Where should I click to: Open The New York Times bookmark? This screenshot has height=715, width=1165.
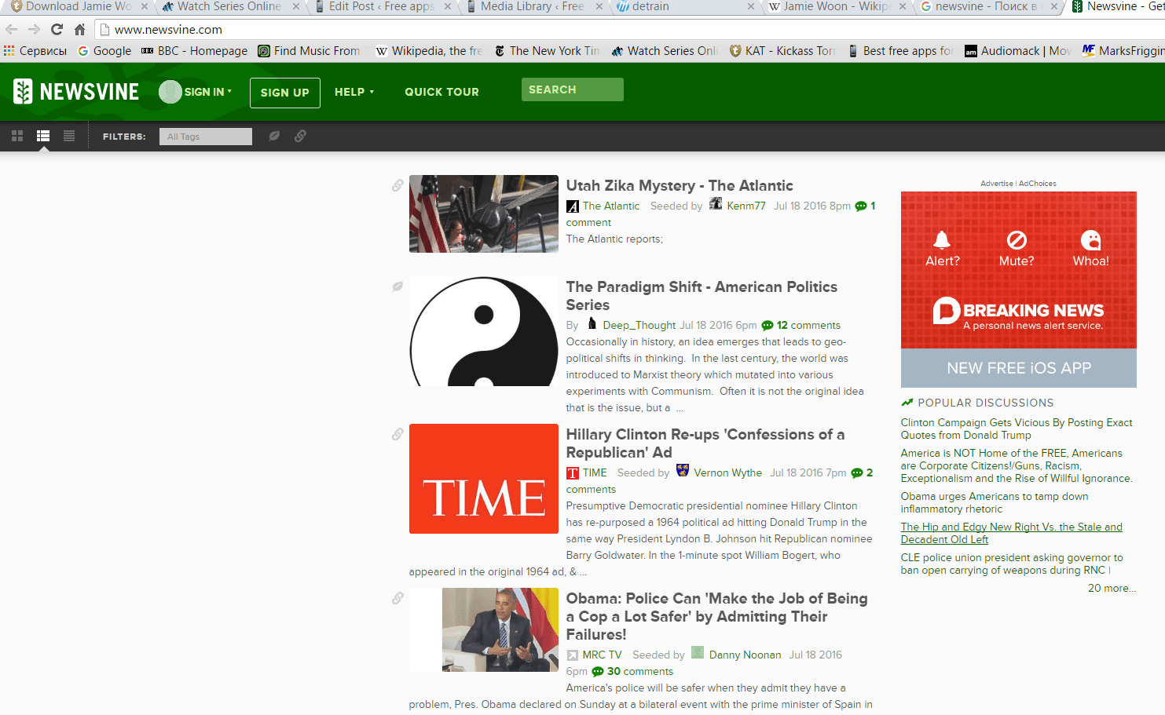pos(547,50)
